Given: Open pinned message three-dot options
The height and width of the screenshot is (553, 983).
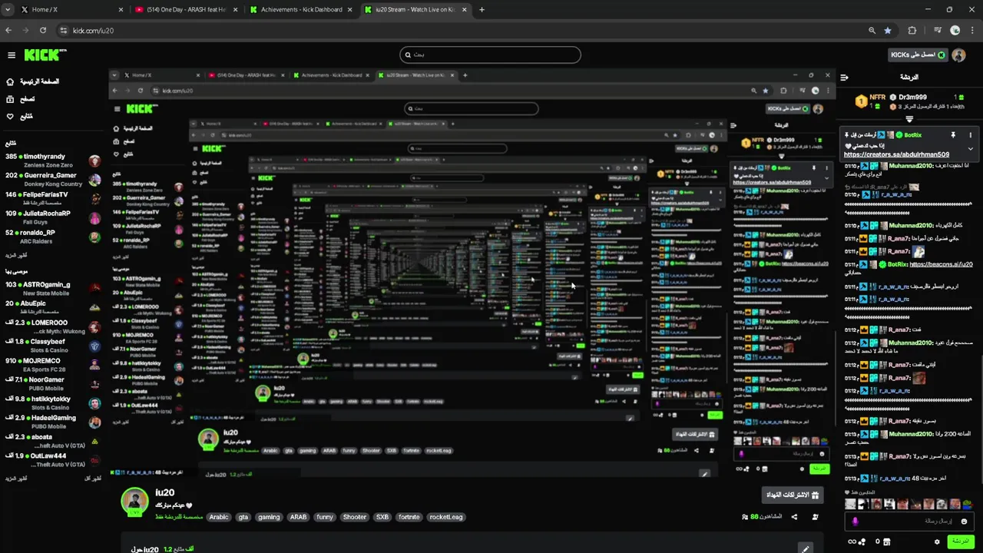Looking at the screenshot, I should coord(970,135).
